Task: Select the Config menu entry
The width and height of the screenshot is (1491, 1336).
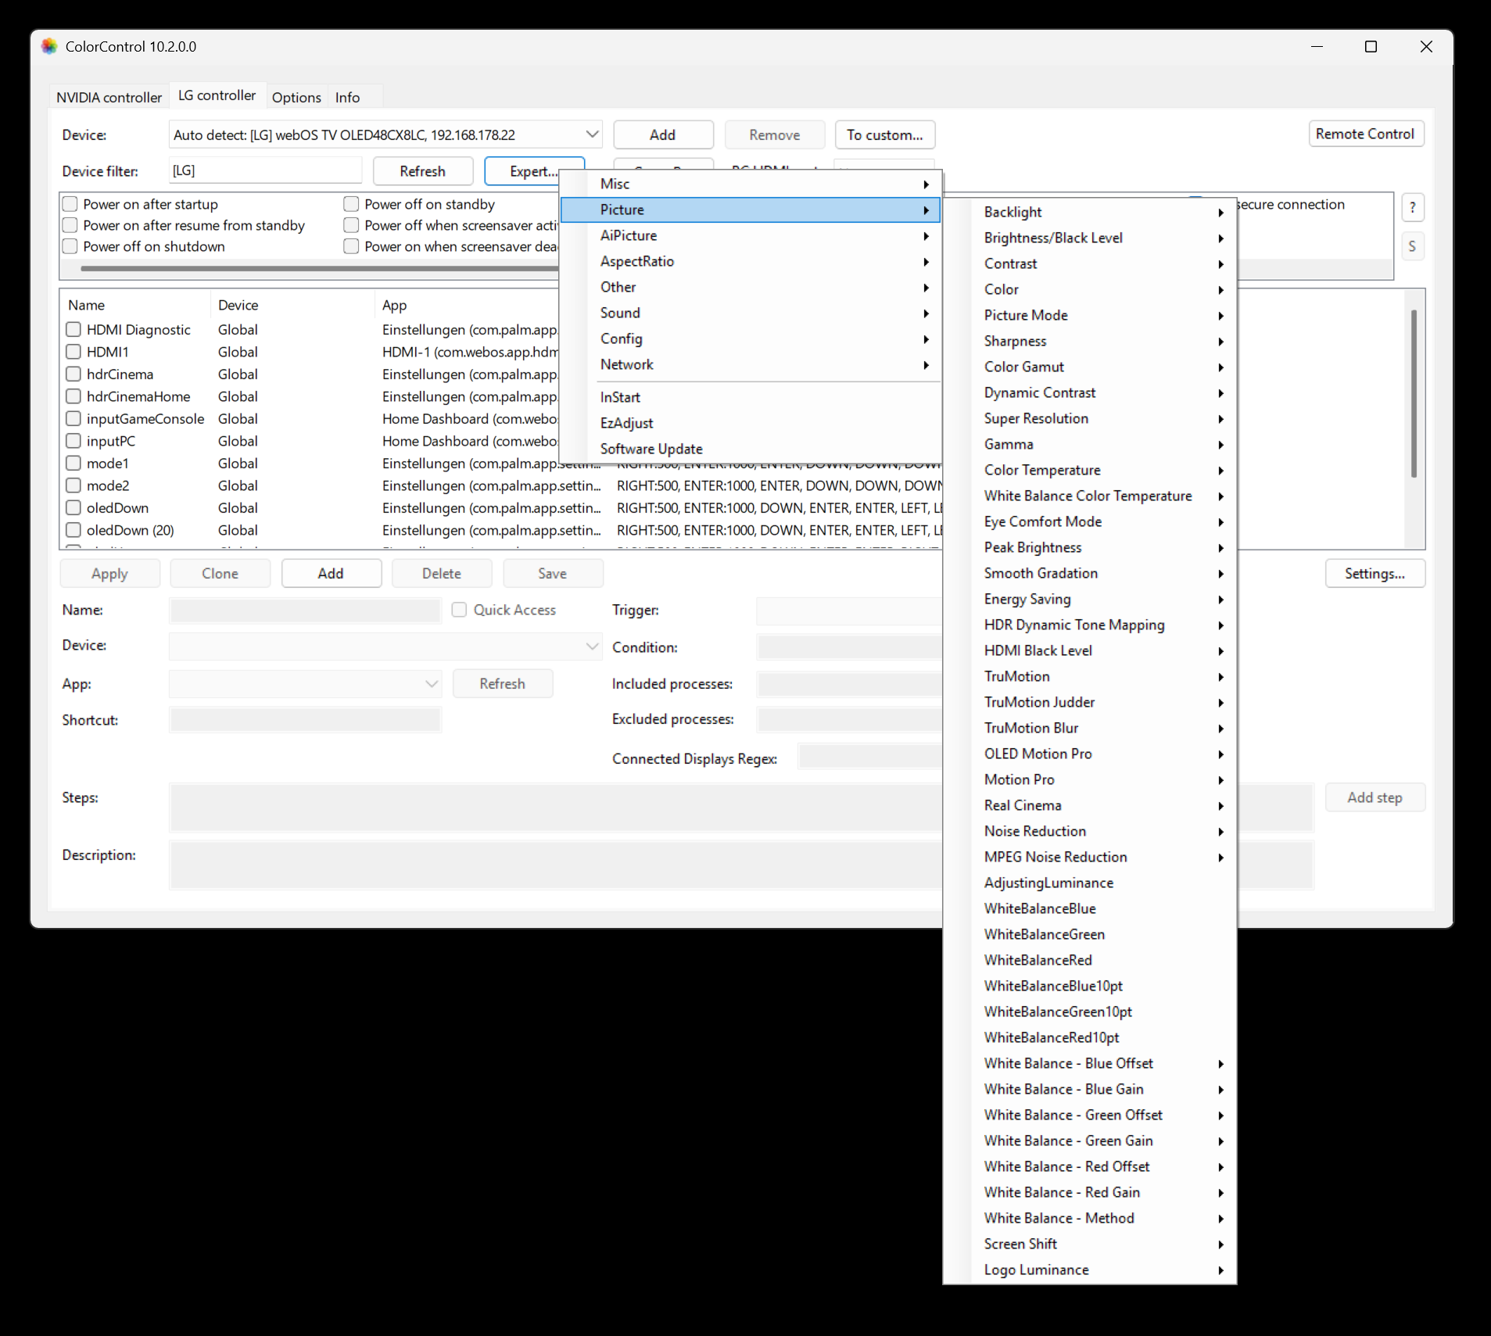Action: pyautogui.click(x=751, y=338)
